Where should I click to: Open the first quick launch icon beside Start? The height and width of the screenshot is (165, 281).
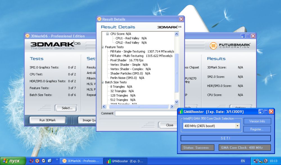pos(31,161)
